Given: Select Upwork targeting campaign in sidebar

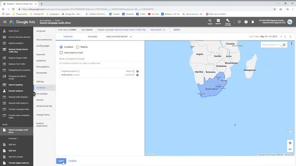Looking at the screenshot, I should pyautogui.click(x=15, y=85).
